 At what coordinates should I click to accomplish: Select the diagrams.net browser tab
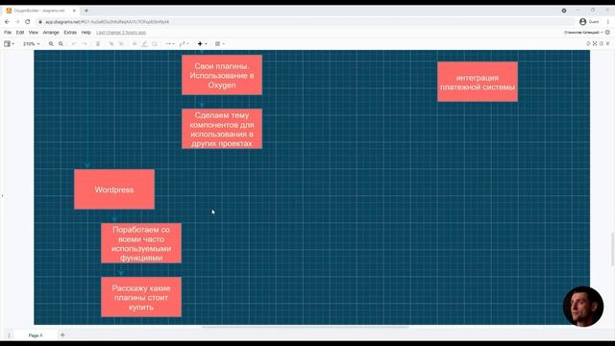(x=40, y=11)
